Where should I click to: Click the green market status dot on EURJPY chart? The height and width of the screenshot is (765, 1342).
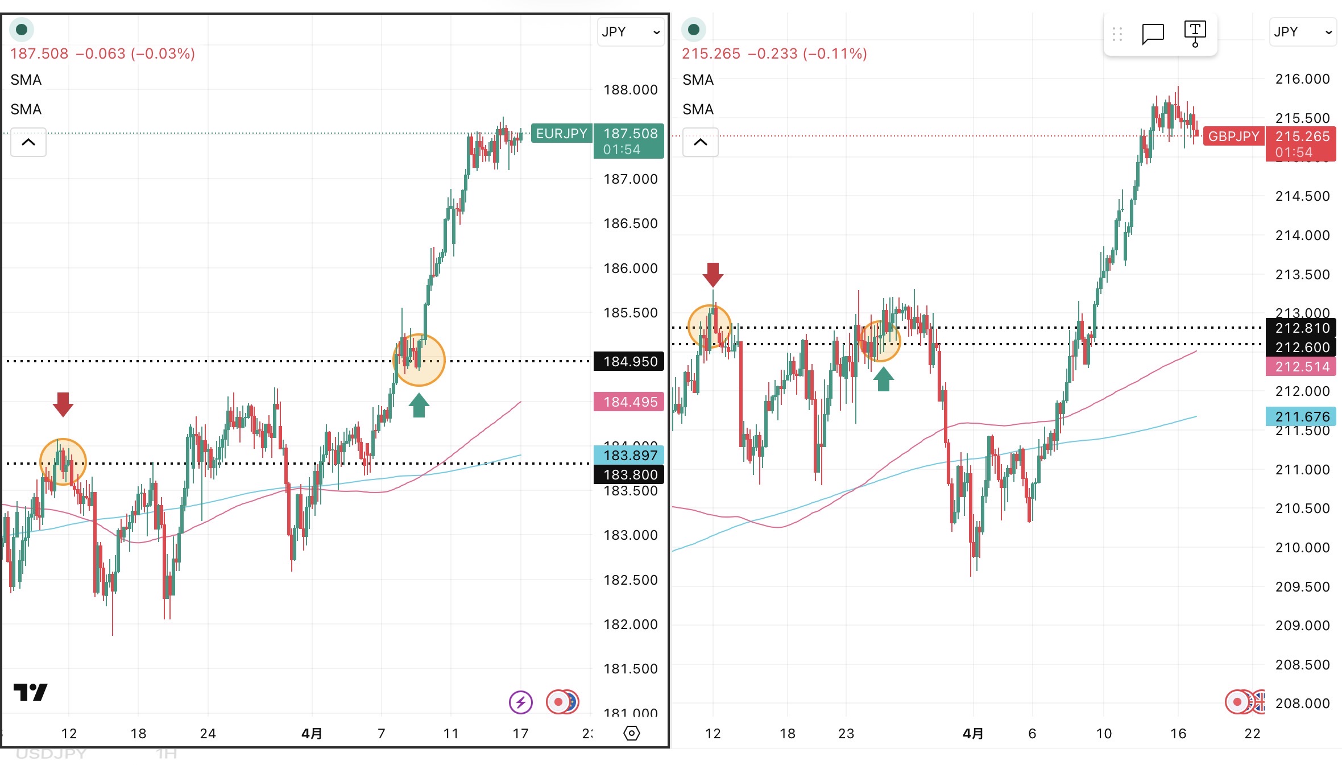(22, 30)
